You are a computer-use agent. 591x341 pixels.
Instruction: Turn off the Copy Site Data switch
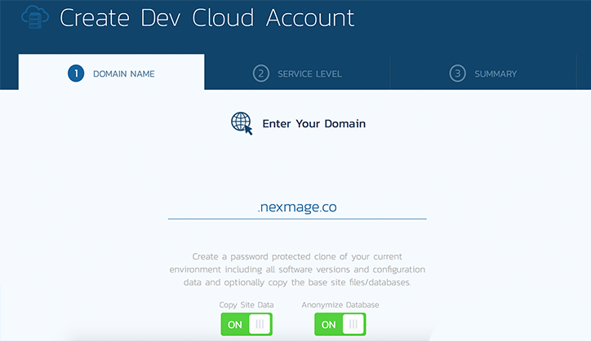[247, 324]
